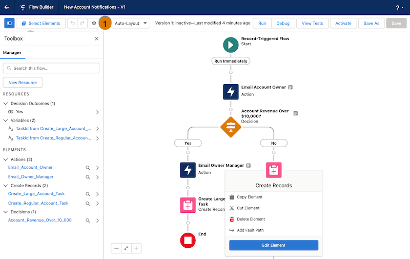The width and height of the screenshot is (410, 259).
Task: Collapse the Decision Outcomes section
Action: [6, 103]
